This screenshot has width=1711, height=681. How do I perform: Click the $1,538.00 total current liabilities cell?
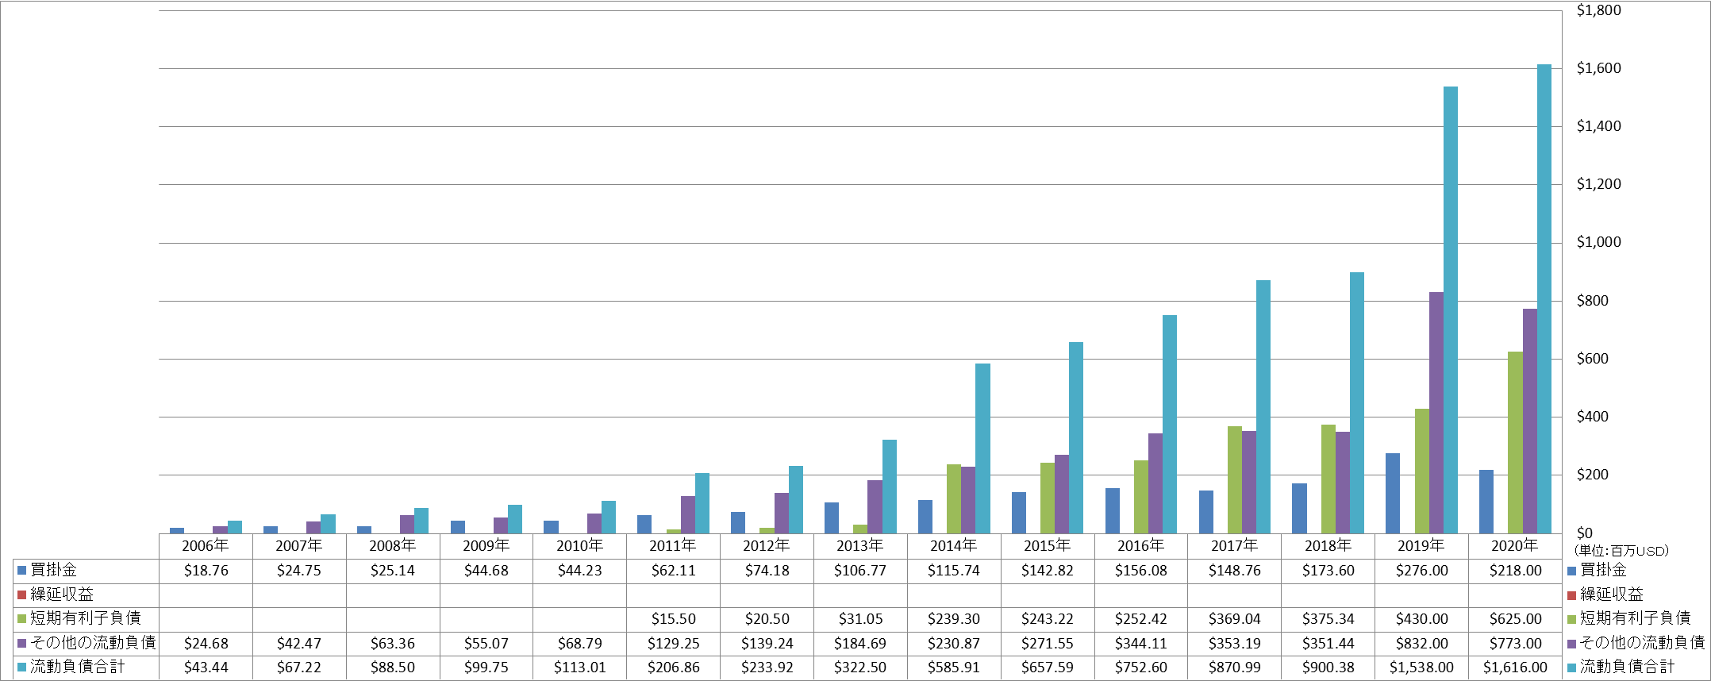pyautogui.click(x=1422, y=668)
